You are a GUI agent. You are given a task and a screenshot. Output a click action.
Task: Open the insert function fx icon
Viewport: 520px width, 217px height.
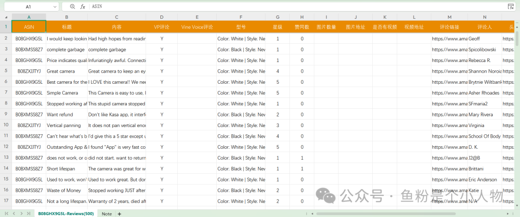[83, 6]
